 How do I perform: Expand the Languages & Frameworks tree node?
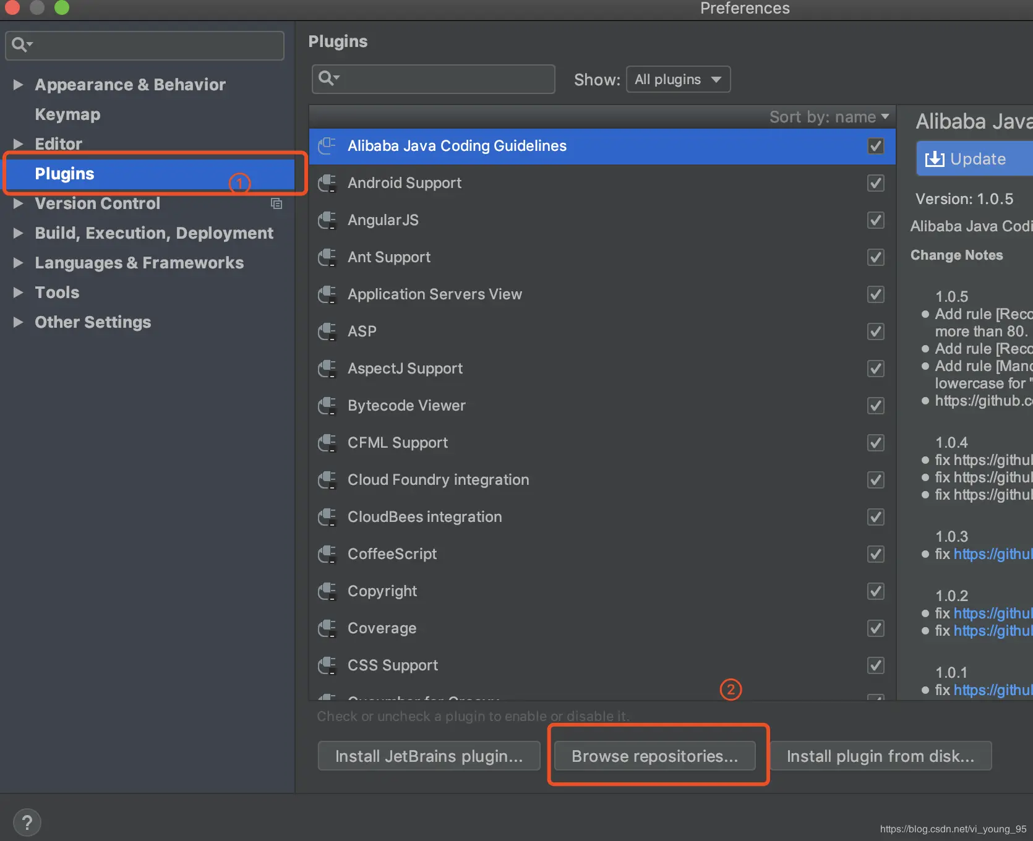(19, 263)
